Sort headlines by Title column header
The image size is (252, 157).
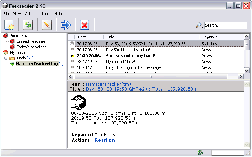(x=110, y=37)
